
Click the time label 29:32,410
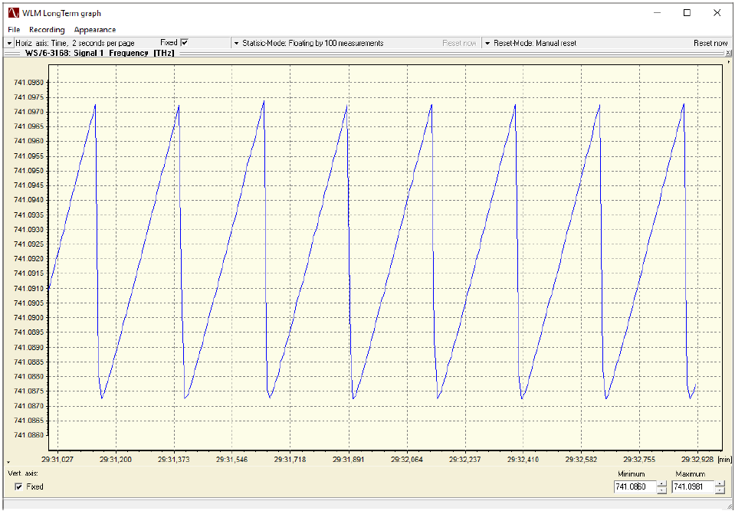click(x=523, y=460)
